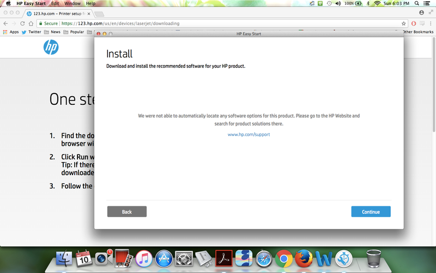This screenshot has height=273, width=436.
Task: Open the Twitter bookmark
Action: [32, 32]
